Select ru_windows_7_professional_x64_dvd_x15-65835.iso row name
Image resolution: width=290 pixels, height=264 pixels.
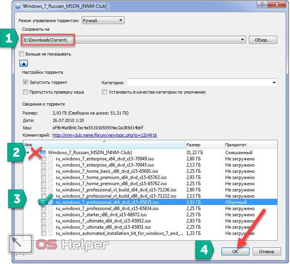[107, 202]
